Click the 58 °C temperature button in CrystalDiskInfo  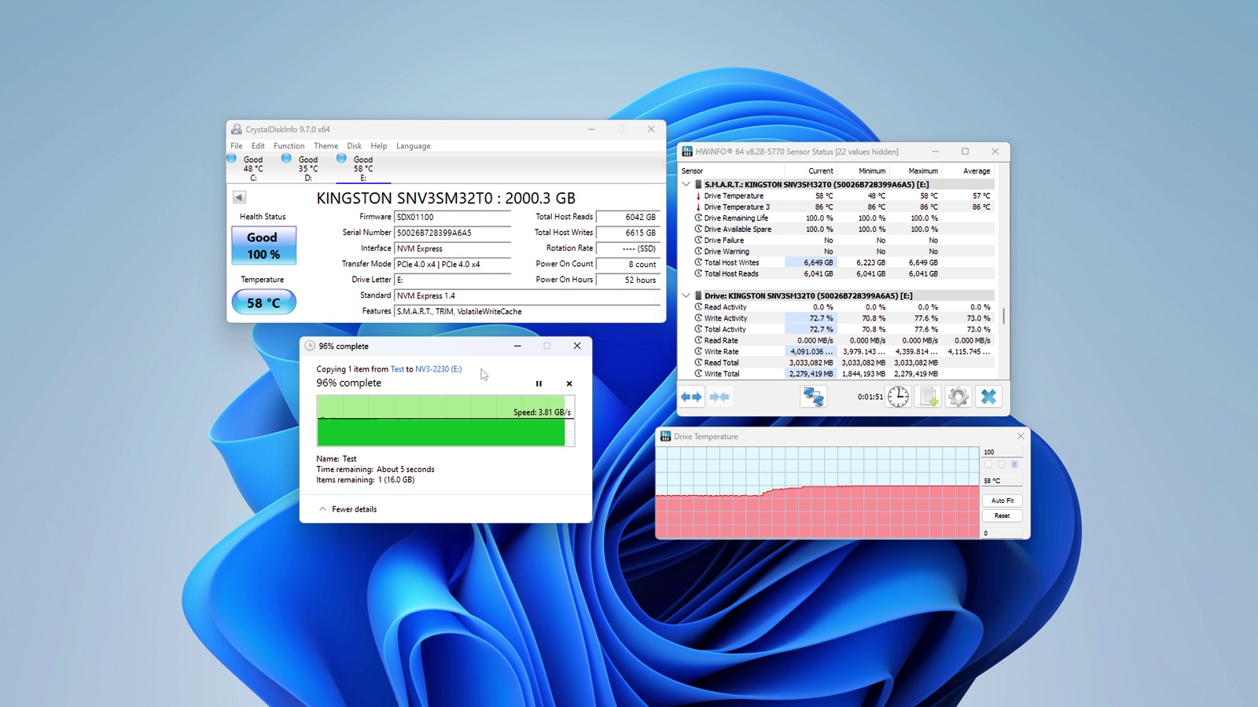tap(263, 302)
